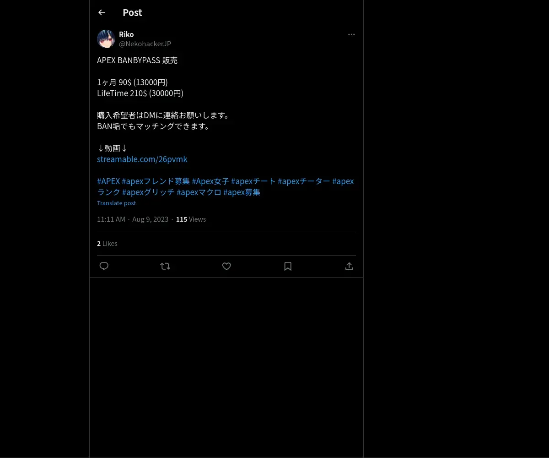
Task: Click Translate post
Action: [x=116, y=203]
